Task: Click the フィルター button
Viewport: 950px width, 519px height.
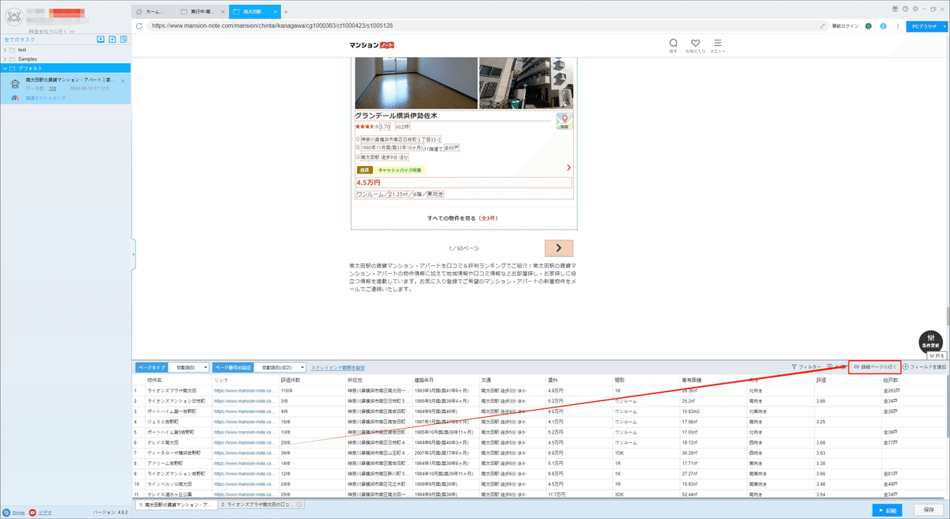Action: click(806, 367)
